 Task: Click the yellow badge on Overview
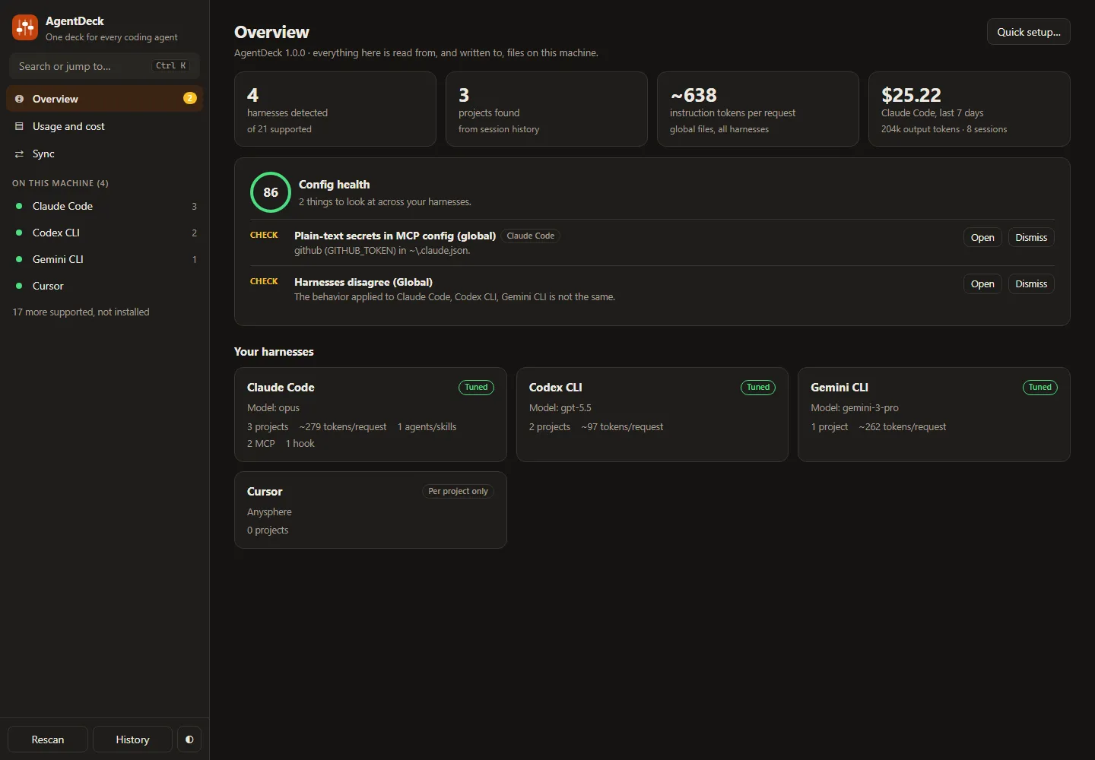[190, 98]
